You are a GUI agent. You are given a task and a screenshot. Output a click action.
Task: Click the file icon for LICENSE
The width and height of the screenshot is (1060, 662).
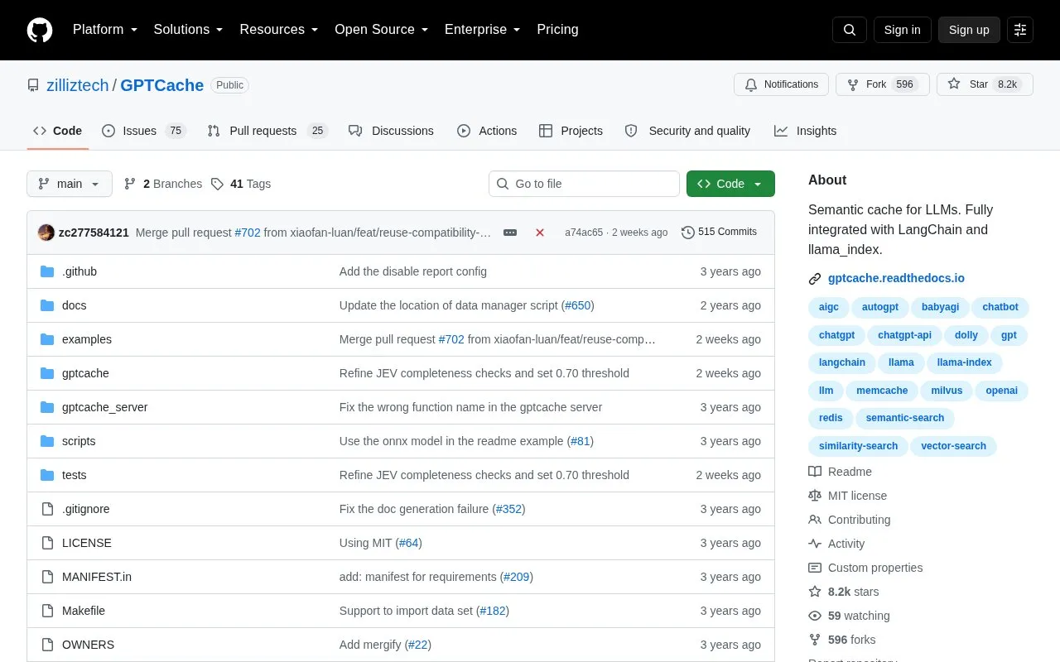click(x=47, y=543)
